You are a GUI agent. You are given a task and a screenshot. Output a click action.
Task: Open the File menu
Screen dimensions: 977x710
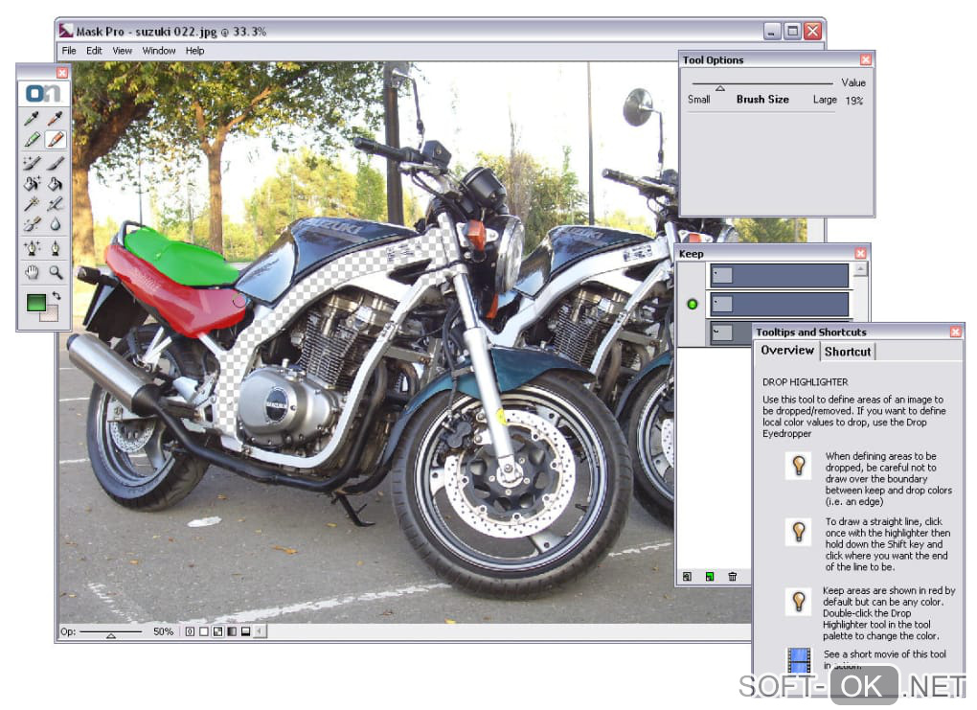69,51
